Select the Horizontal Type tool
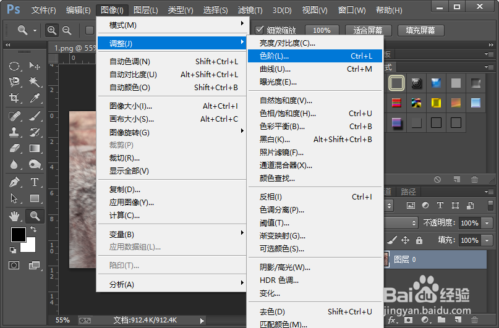499x328 pixels. tap(35, 182)
